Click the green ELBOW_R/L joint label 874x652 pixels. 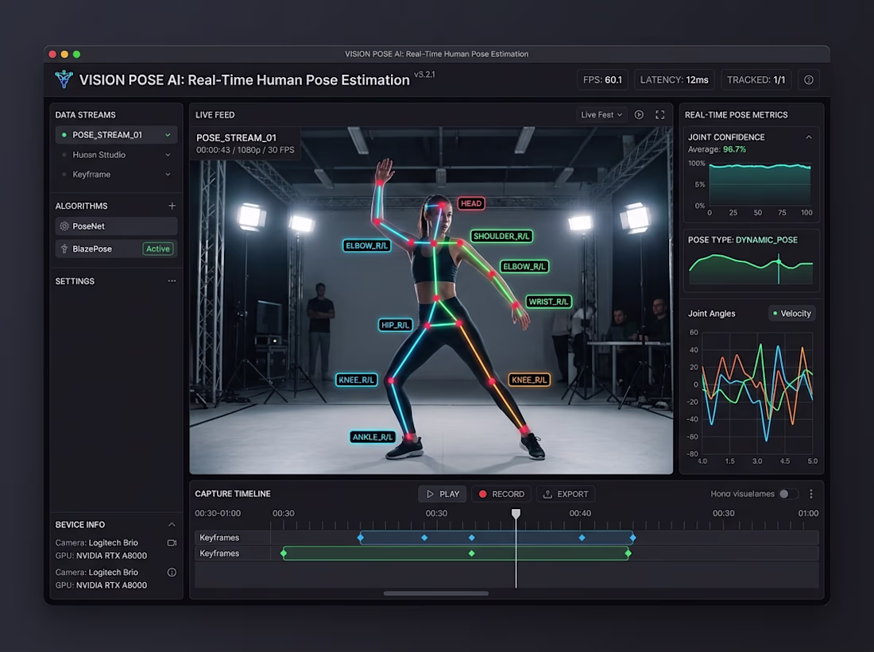click(524, 266)
